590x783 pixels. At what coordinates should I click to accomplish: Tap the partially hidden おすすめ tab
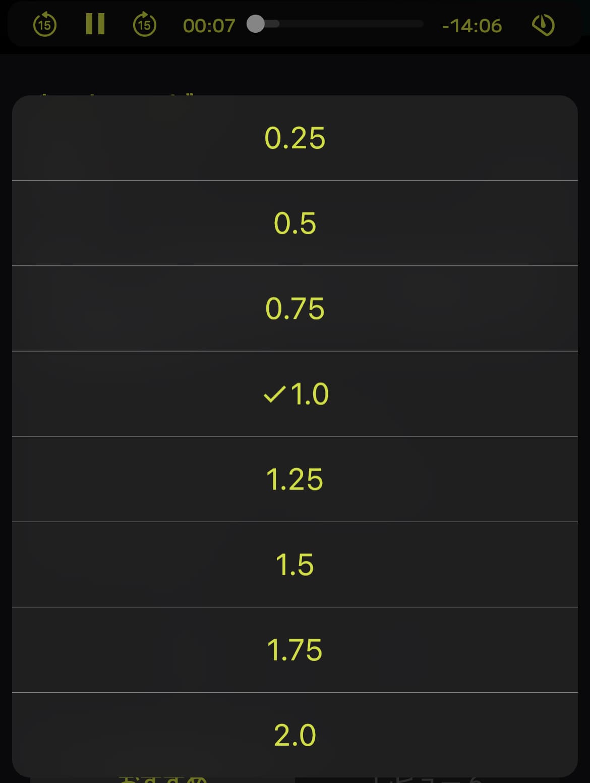coord(163,780)
